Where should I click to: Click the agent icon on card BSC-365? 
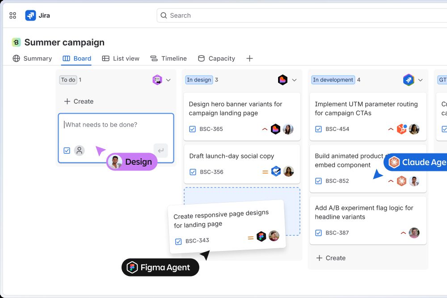pos(275,129)
